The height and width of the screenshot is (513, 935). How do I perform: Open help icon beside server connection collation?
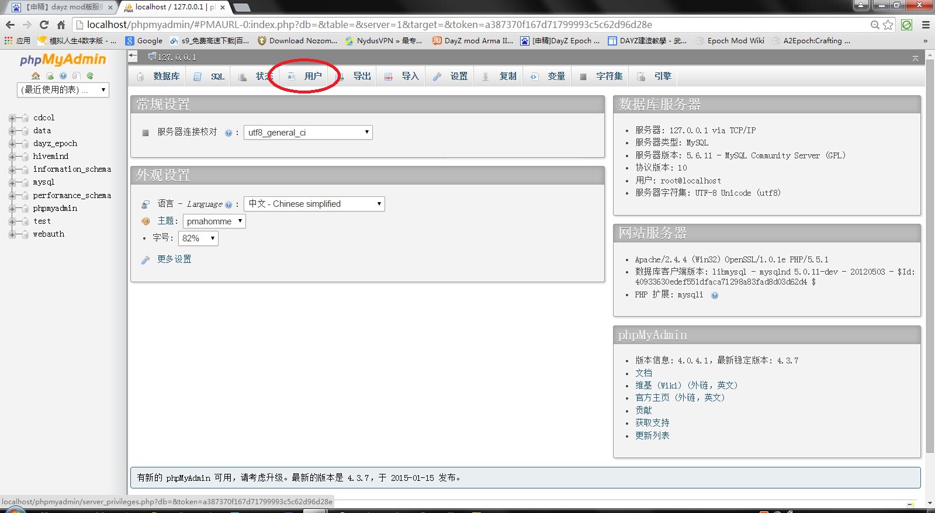click(228, 133)
